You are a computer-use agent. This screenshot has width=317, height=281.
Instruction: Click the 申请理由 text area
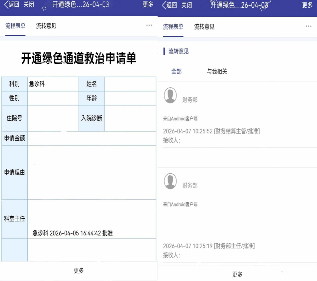(92, 173)
